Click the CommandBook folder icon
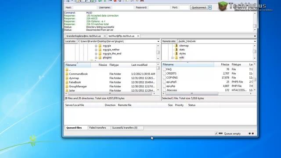This screenshot has height=158, width=281. [x=67, y=74]
